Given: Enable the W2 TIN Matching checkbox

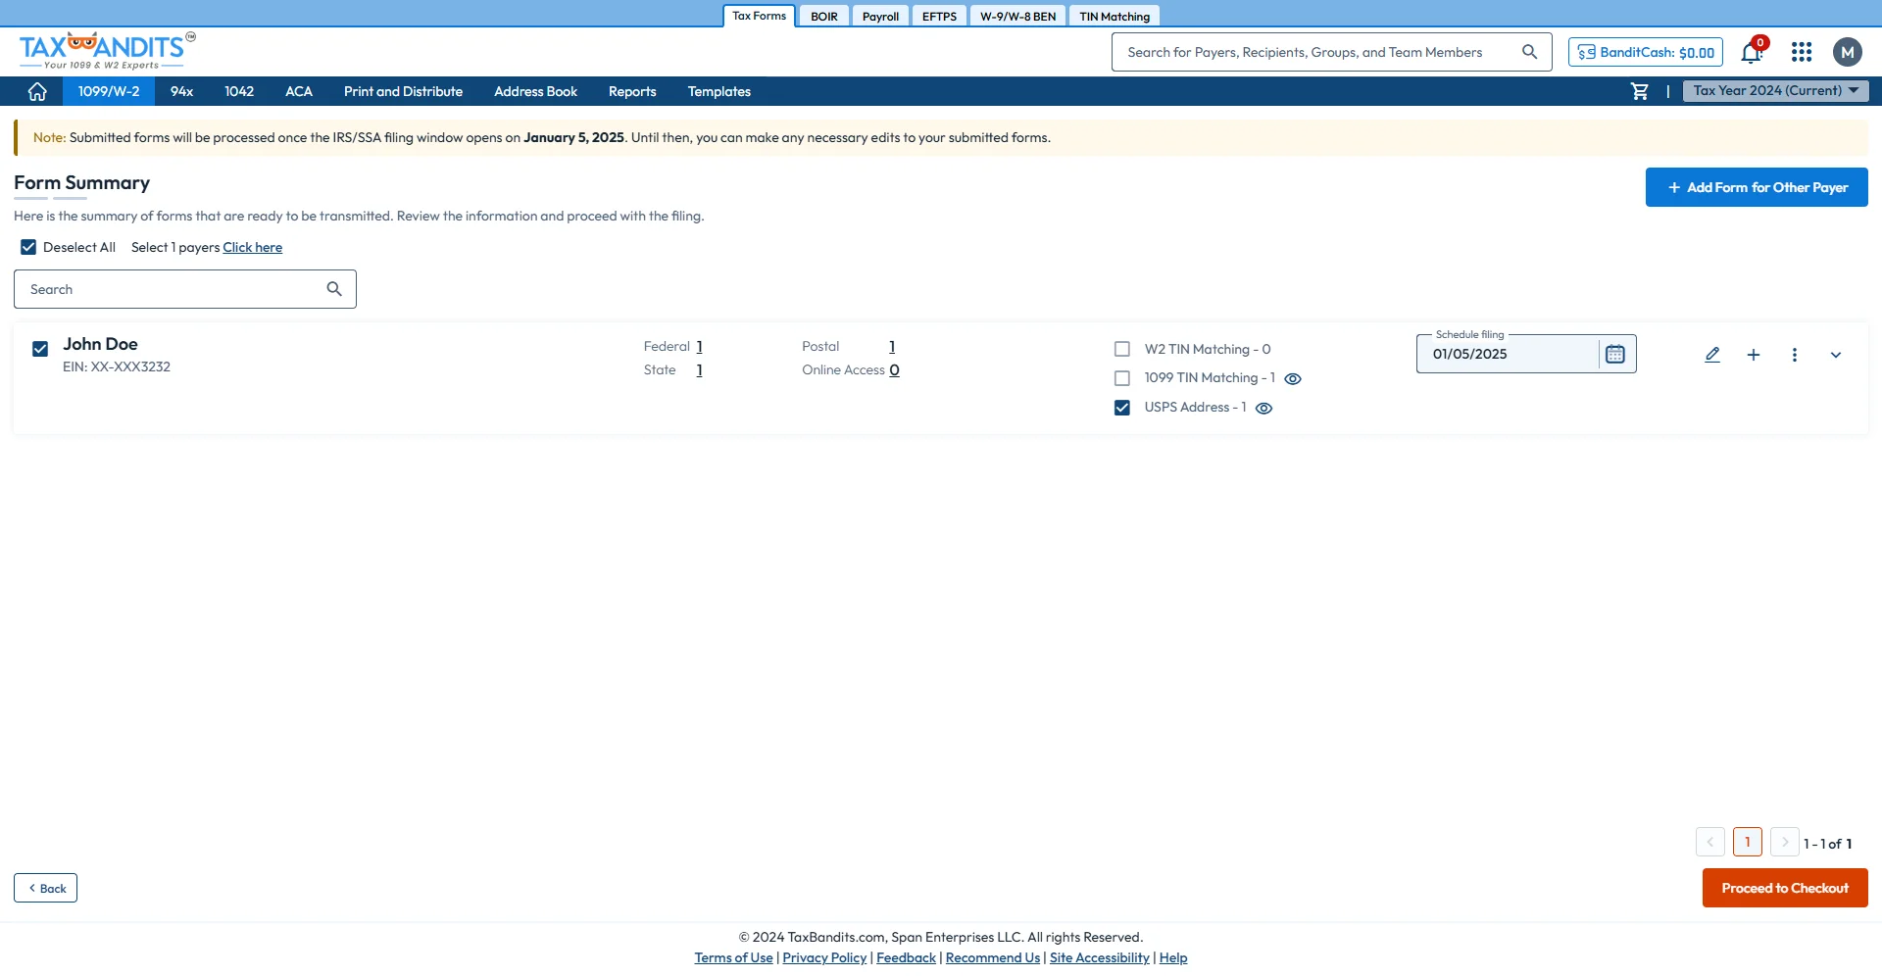Looking at the screenshot, I should 1122,349.
